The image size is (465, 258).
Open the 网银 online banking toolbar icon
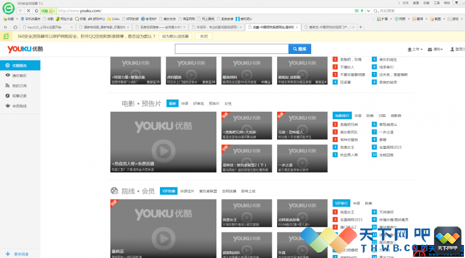397,19
